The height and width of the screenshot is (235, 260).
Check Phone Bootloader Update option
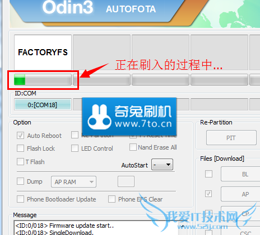coord(20,199)
